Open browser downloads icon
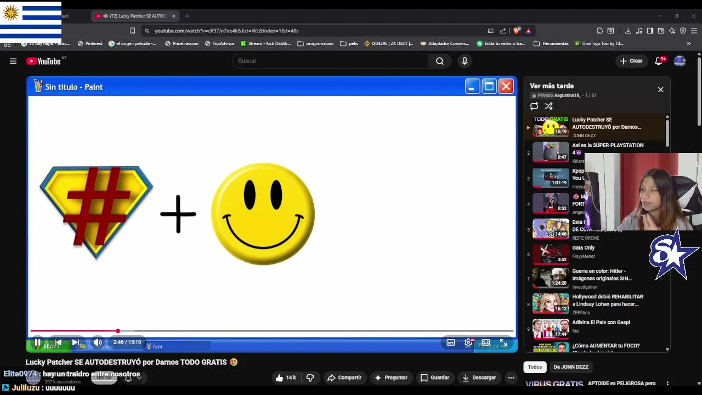Screen dimensions: 702x395 [629, 31]
